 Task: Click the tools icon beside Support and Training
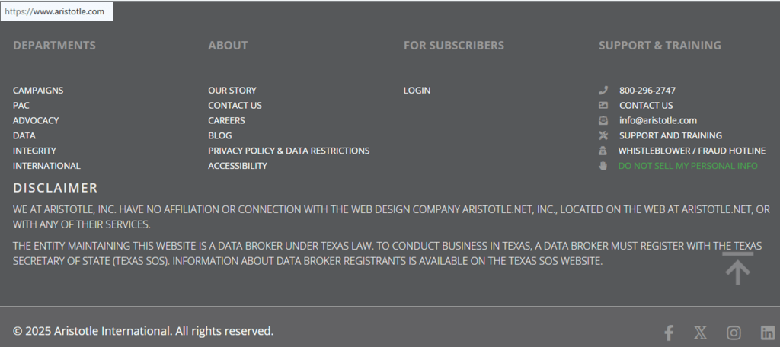point(603,135)
